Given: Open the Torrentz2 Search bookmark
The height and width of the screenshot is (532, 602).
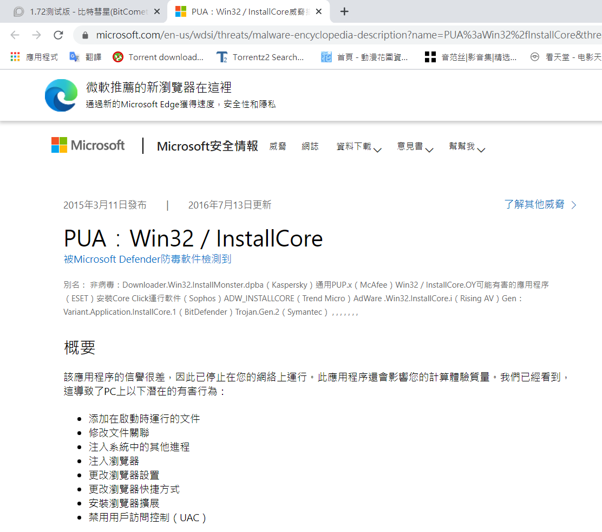Looking at the screenshot, I should pyautogui.click(x=260, y=57).
